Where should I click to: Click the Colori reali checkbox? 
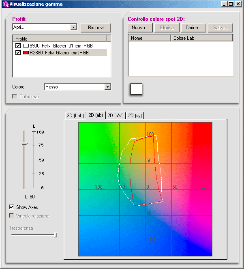(15, 97)
